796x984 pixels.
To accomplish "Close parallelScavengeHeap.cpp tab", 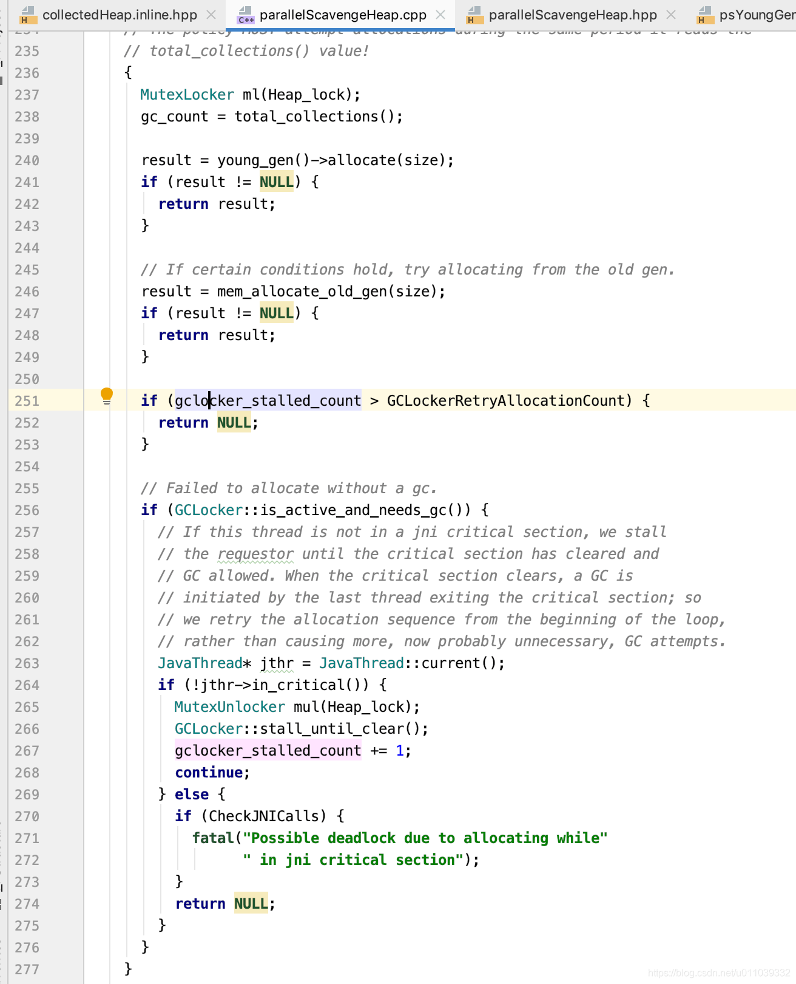I will pyautogui.click(x=440, y=15).
